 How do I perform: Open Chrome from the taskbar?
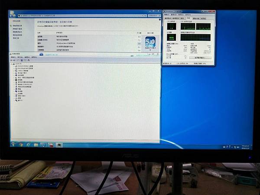click(x=21, y=145)
